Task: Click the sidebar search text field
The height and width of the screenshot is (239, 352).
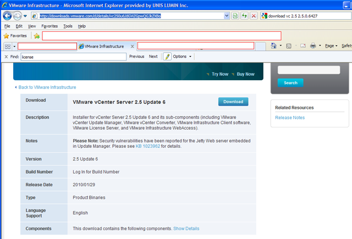Action: pos(309,70)
